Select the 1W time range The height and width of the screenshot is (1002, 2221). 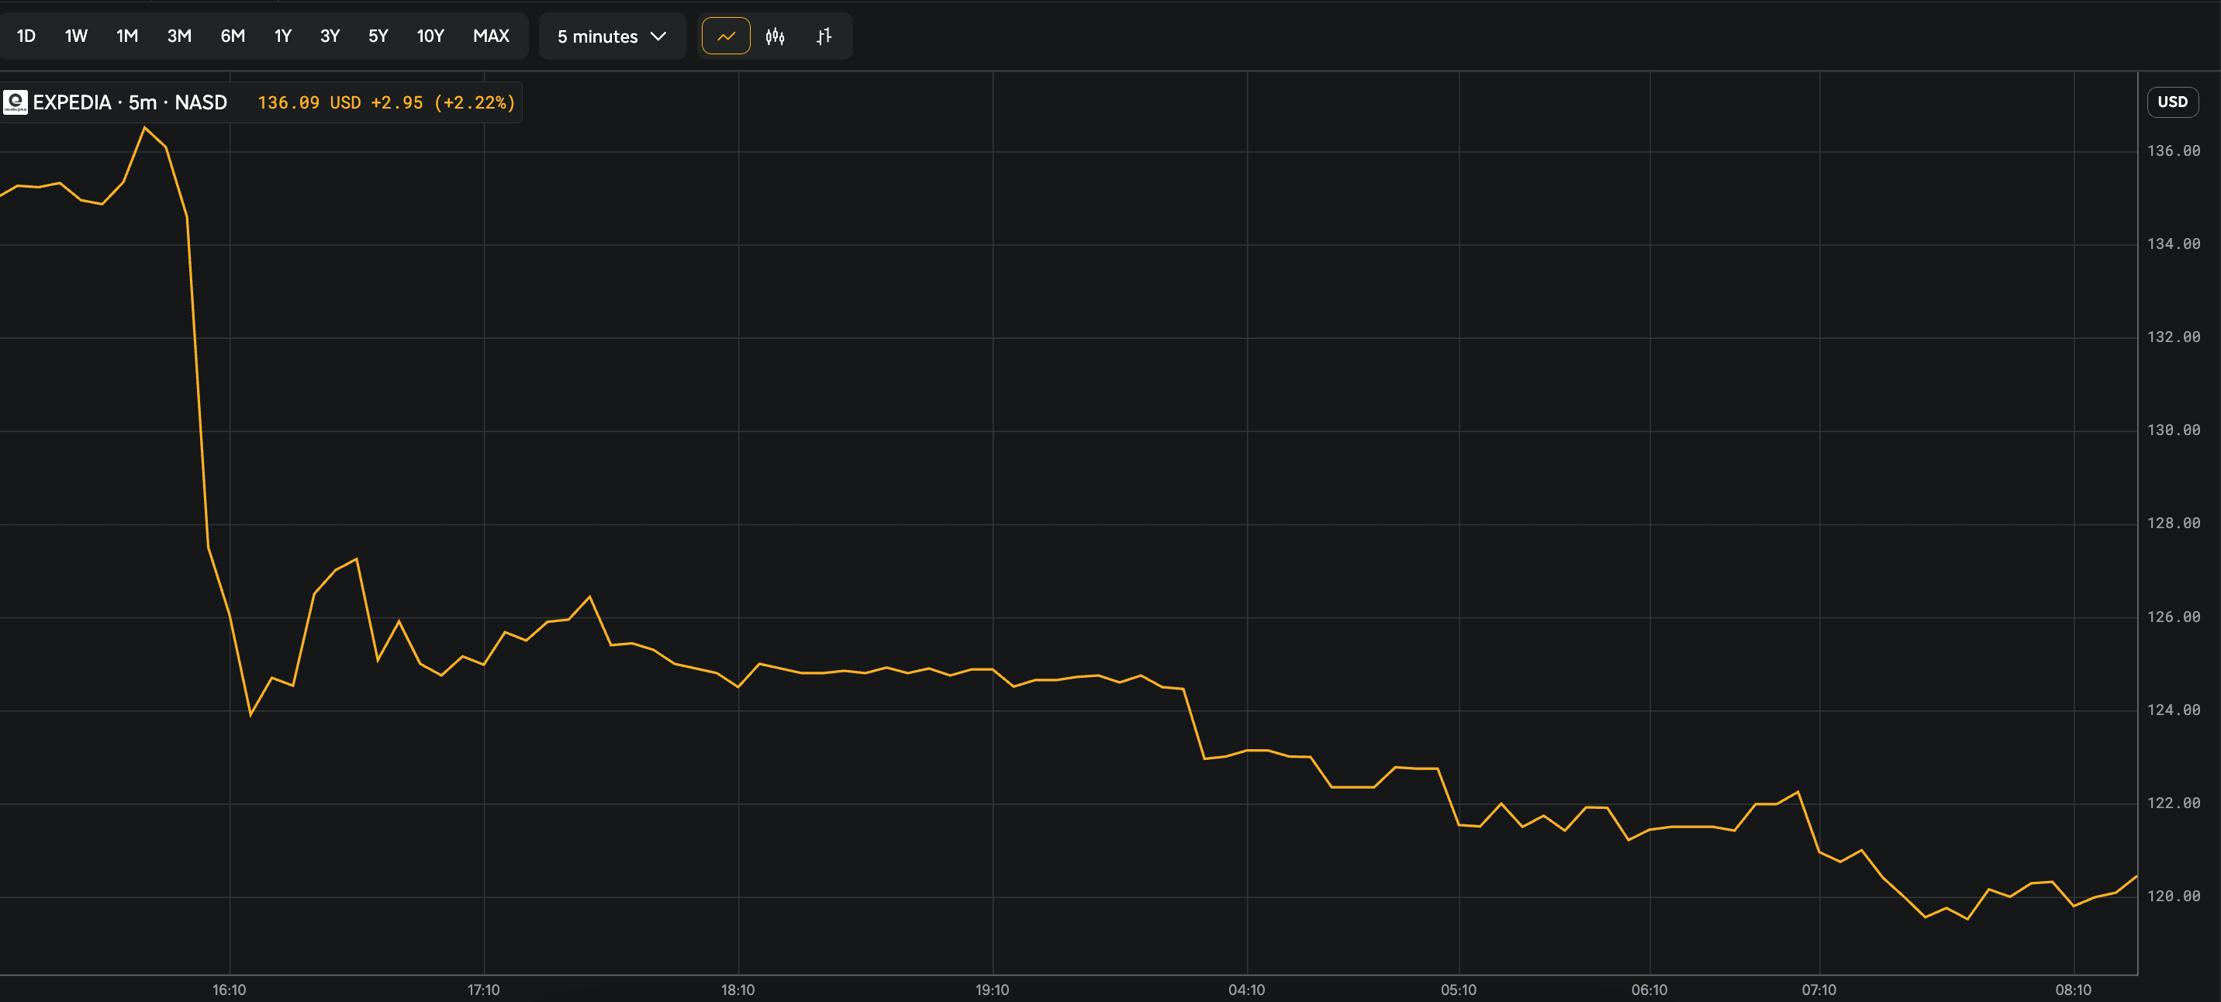76,36
